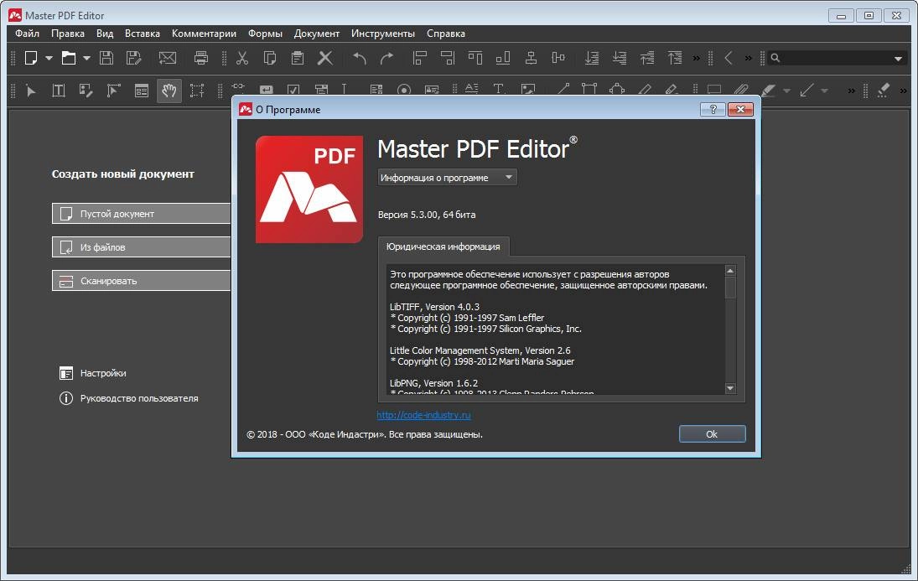The height and width of the screenshot is (581, 918).
Task: Click the send by email envelope icon
Action: pyautogui.click(x=168, y=58)
